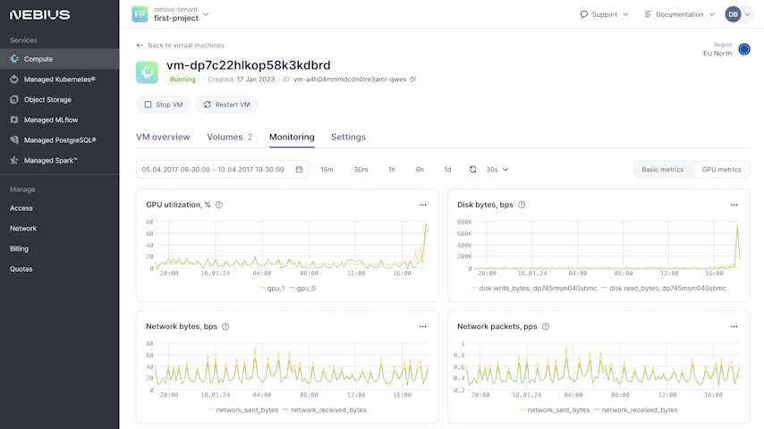Switch to GPU metrics view
The image size is (764, 429).
(x=721, y=170)
